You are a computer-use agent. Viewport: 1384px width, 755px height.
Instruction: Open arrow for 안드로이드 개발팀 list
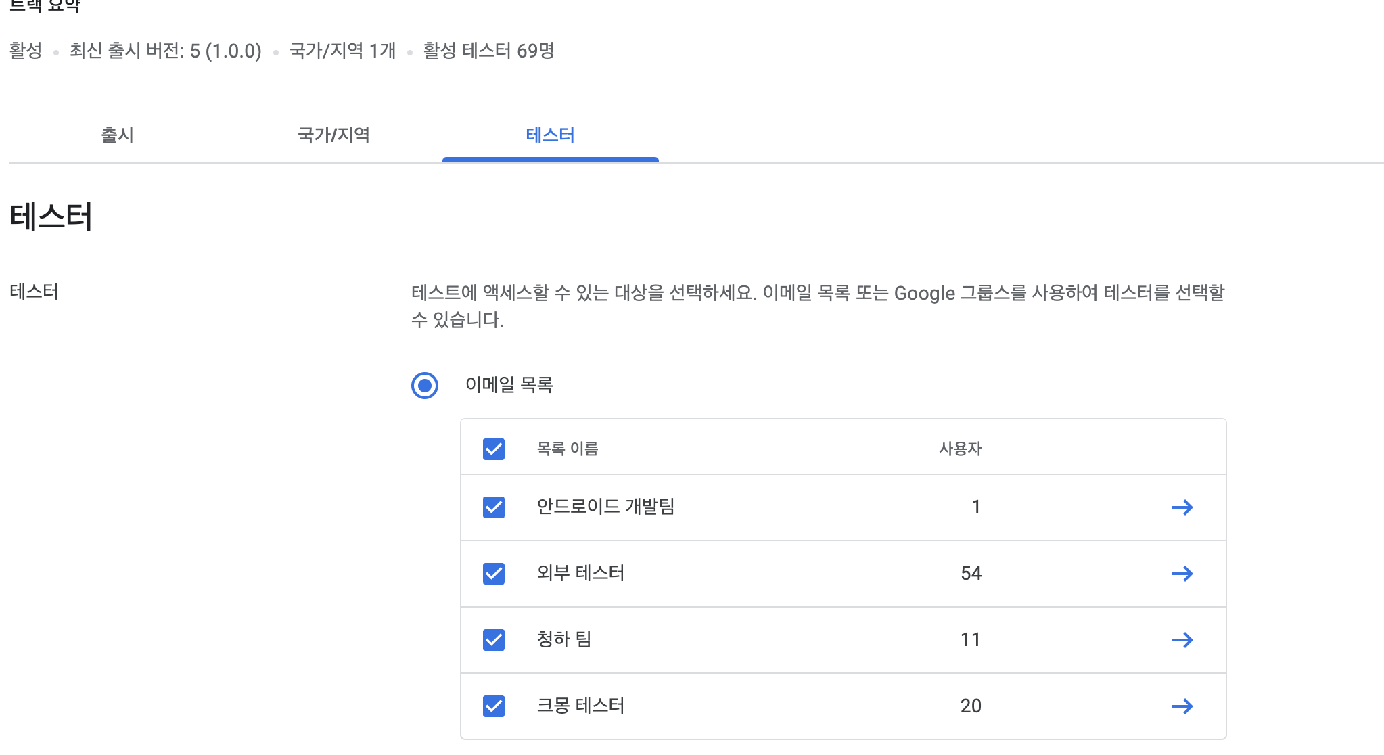1182,507
